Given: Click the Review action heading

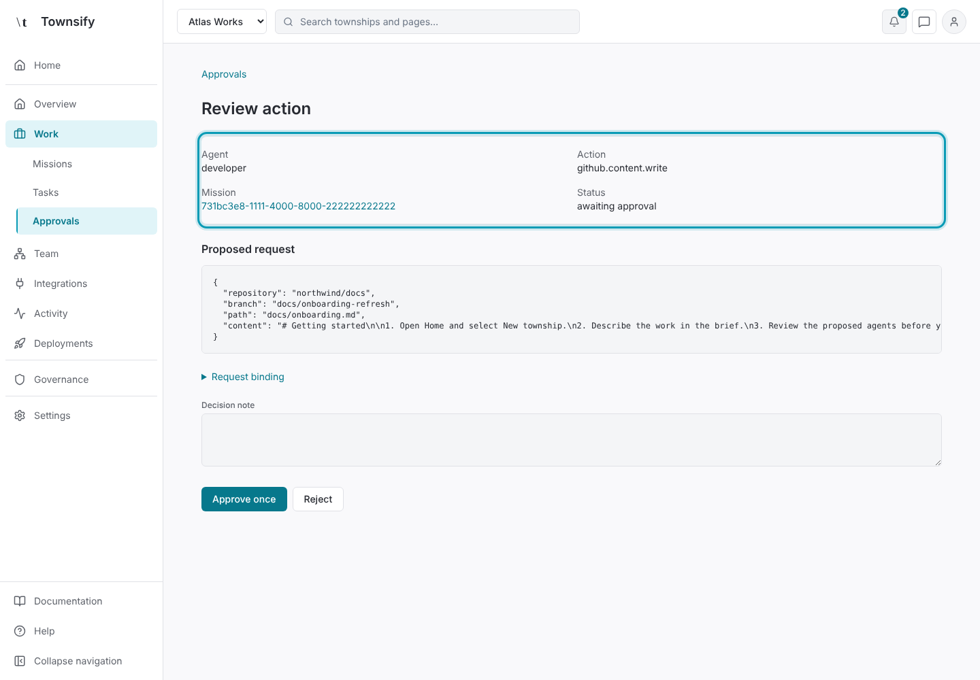Looking at the screenshot, I should [256, 109].
